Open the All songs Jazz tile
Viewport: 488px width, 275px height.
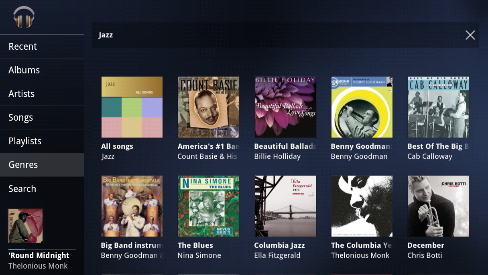pos(132,107)
